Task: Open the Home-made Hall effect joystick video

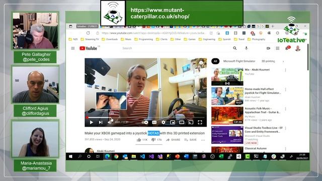Action: [x=227, y=96]
